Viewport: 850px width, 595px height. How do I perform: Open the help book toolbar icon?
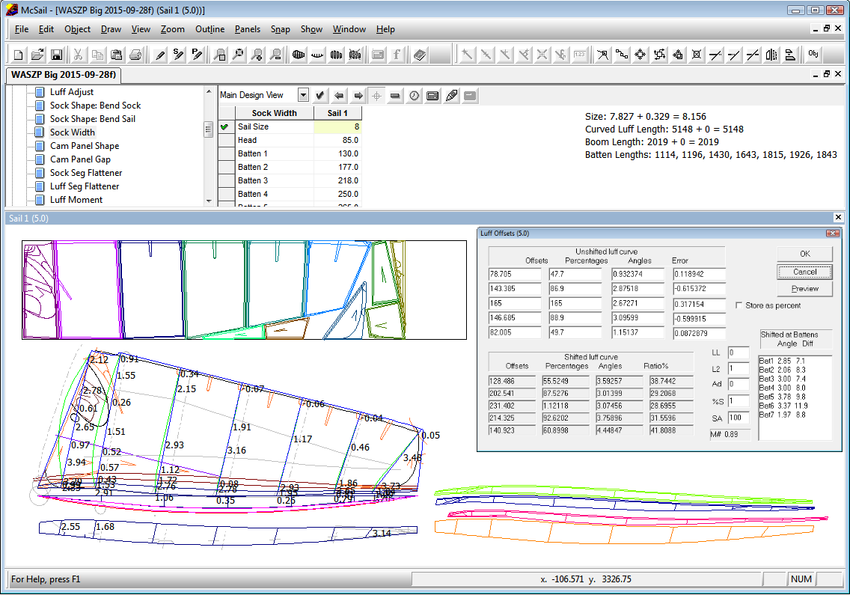420,55
